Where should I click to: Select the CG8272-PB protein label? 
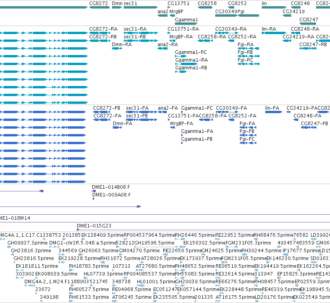(107, 108)
